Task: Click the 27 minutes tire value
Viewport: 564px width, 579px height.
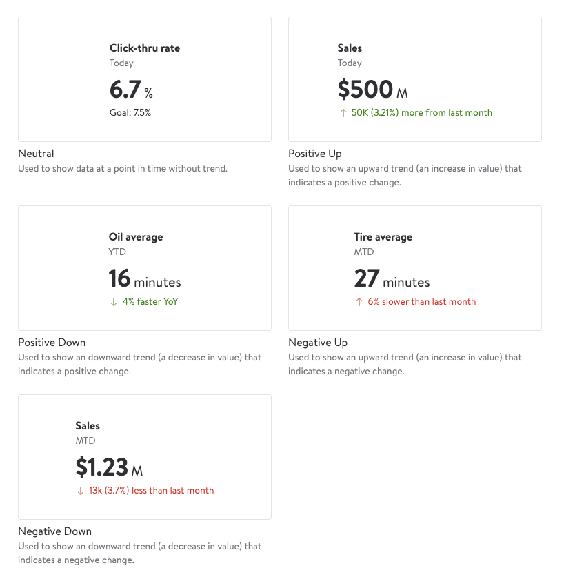Action: [392, 279]
